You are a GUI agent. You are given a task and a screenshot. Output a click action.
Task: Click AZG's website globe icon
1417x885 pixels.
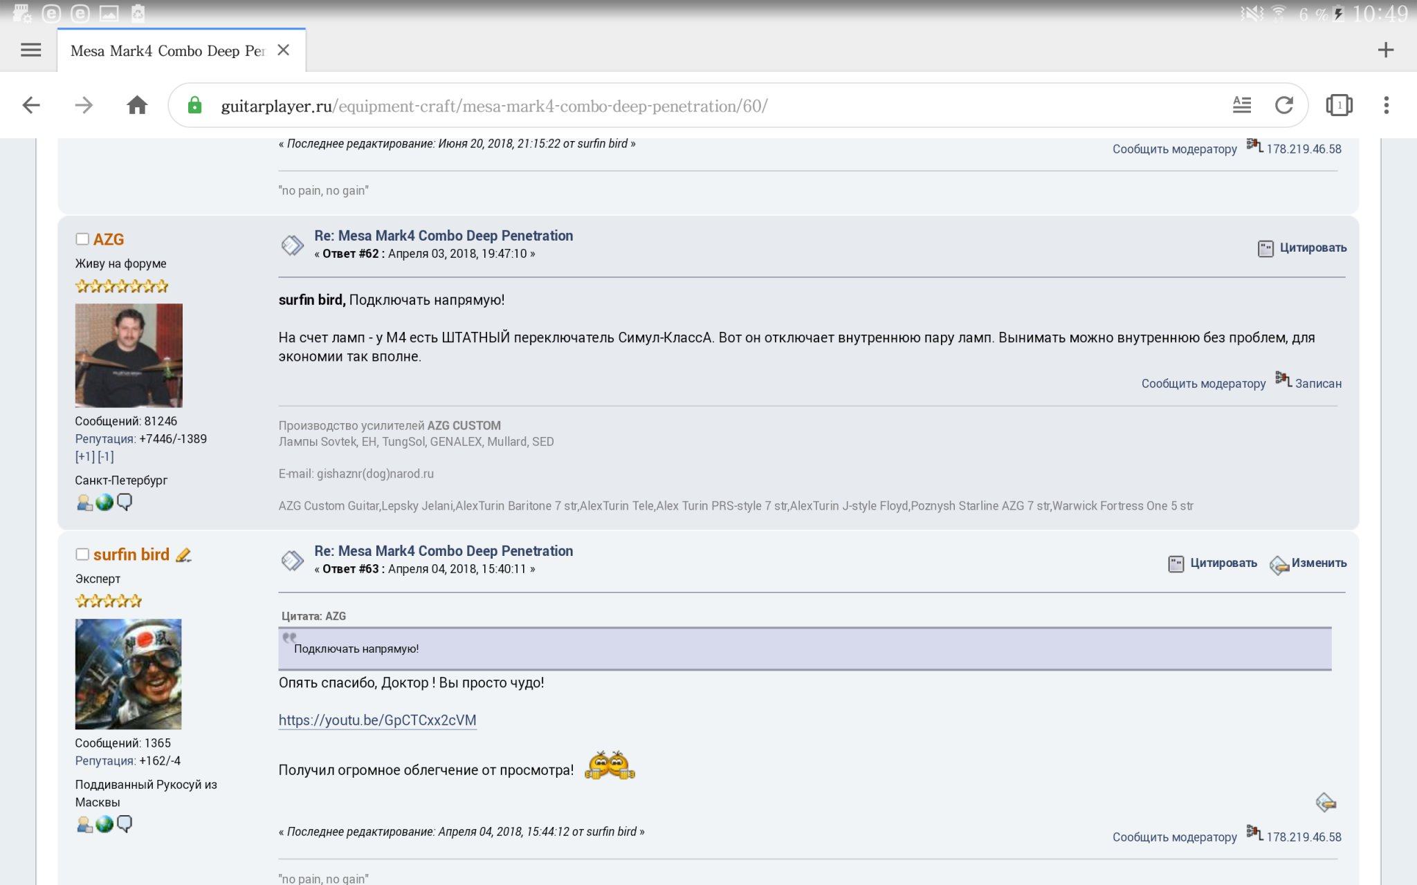click(104, 503)
